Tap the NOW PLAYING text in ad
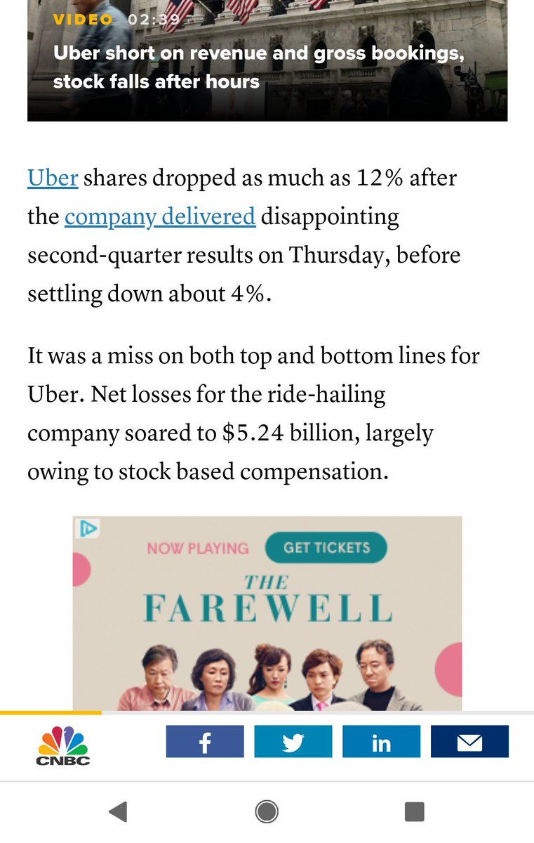534x843 pixels. 198,548
